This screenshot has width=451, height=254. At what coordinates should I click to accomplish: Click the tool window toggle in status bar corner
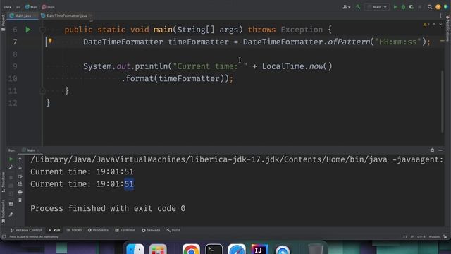coord(4,237)
